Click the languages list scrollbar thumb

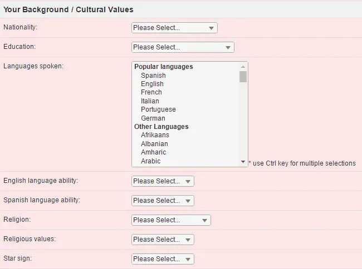tap(243, 77)
